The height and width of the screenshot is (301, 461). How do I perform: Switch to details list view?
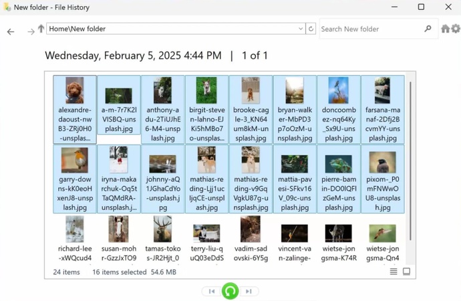click(x=394, y=272)
